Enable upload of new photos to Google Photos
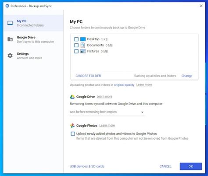Image resolution: width=208 pixels, height=176 pixels. coord(73,134)
